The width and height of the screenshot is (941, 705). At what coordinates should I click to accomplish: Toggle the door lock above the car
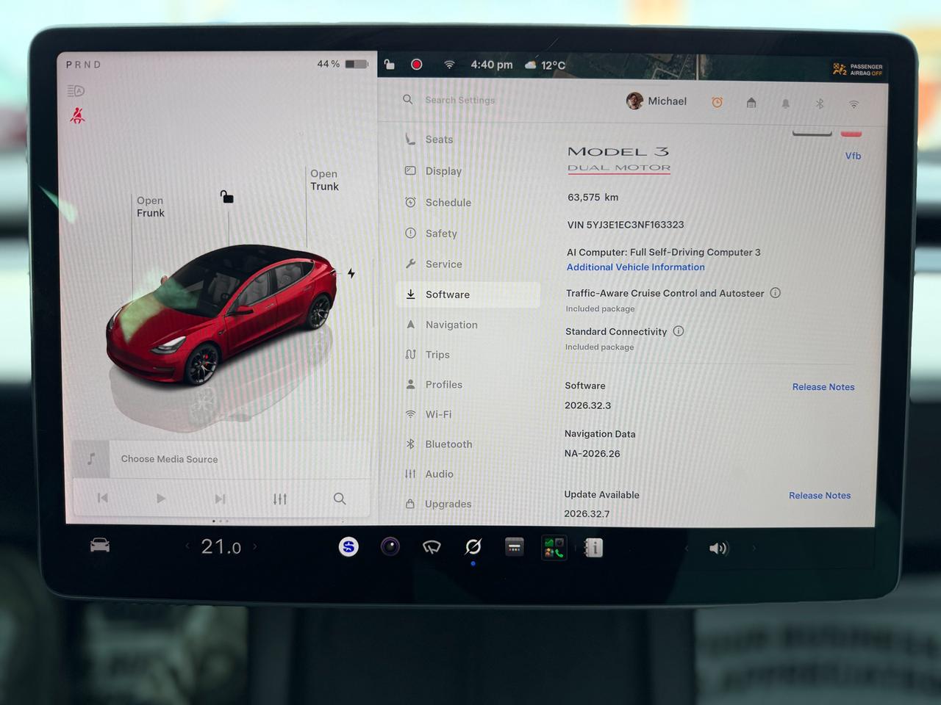coord(227,197)
